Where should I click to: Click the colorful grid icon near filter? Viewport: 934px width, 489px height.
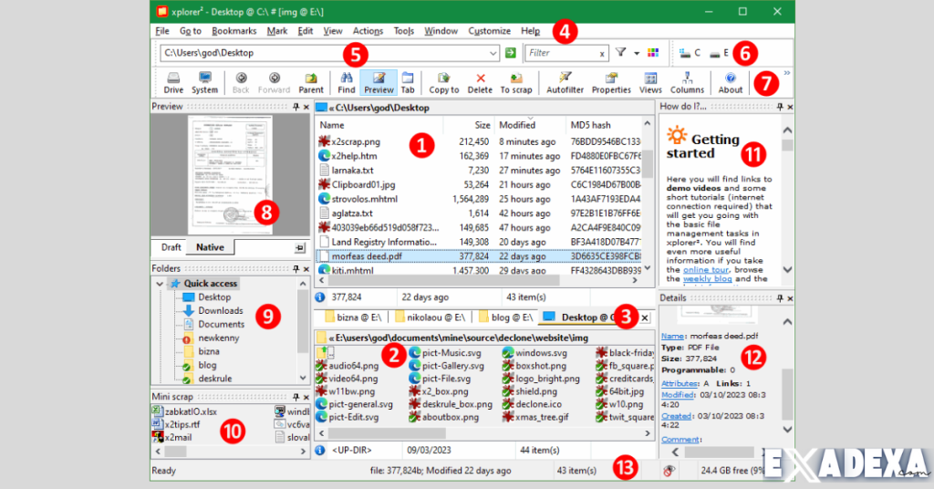[x=653, y=52]
